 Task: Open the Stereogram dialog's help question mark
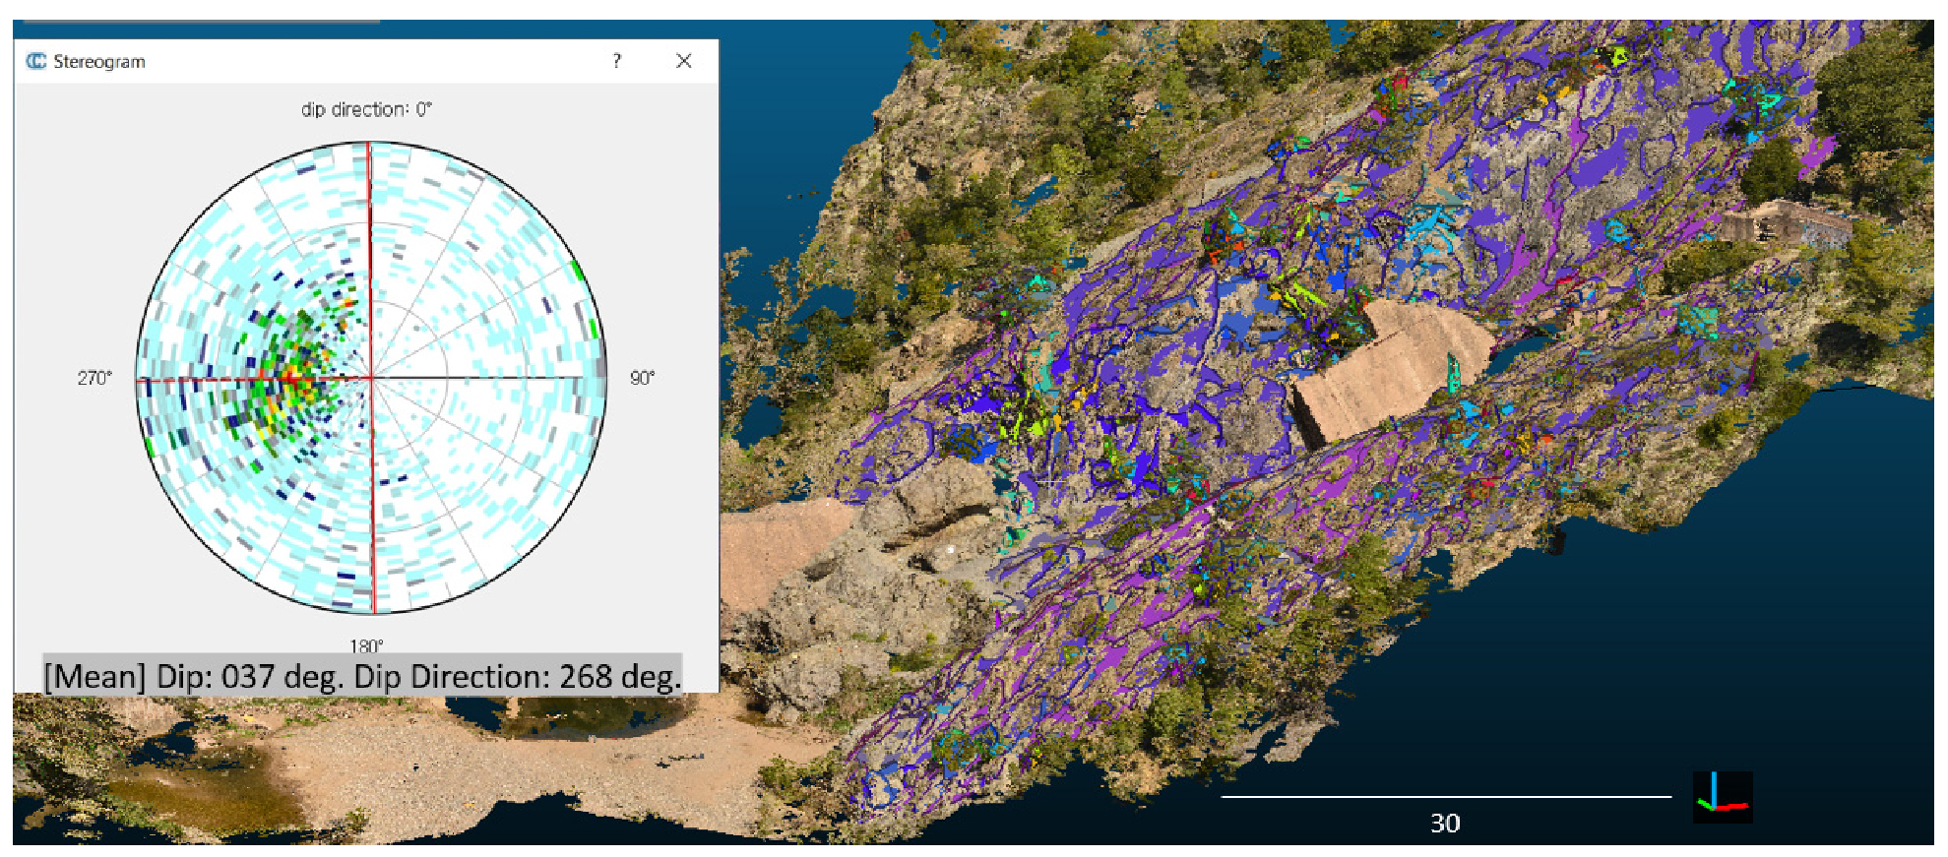tap(617, 61)
